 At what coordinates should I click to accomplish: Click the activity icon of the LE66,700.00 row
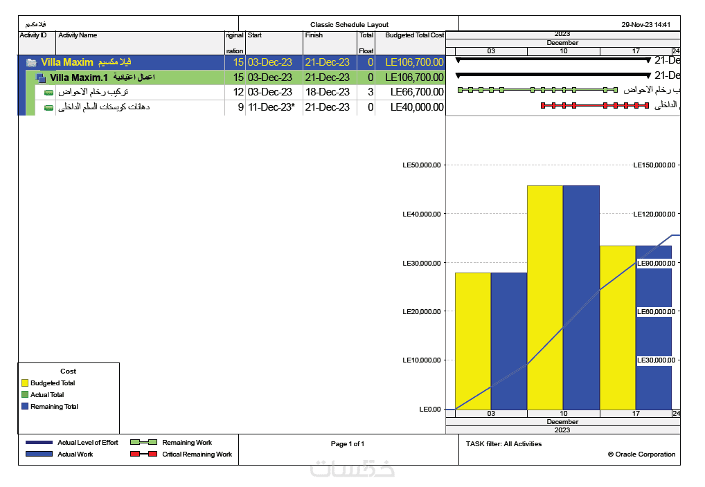49,93
